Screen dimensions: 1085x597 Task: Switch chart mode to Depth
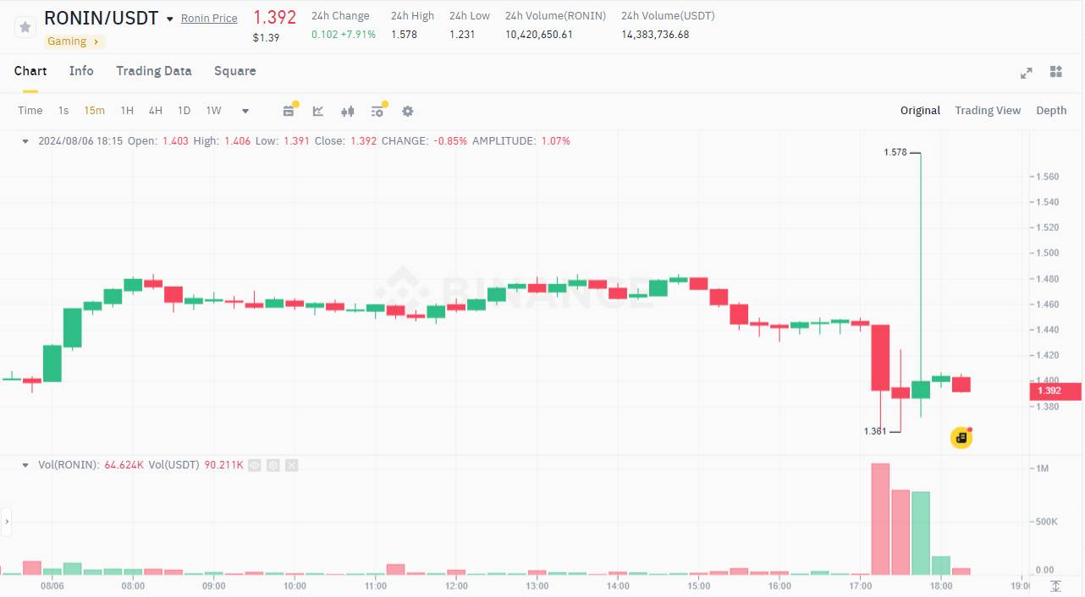click(1051, 110)
